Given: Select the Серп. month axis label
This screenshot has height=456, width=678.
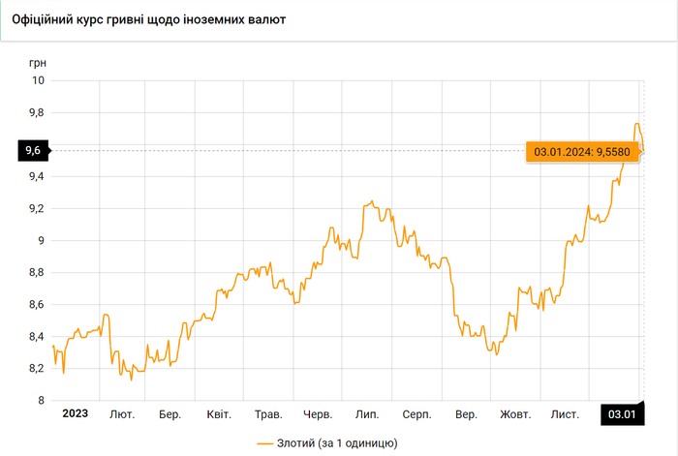Looking at the screenshot, I should pyautogui.click(x=416, y=414).
